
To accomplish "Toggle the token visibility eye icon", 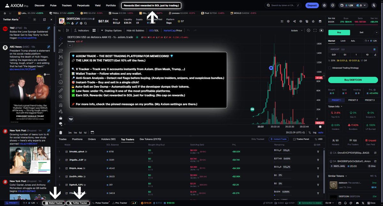I will point(300,21).
